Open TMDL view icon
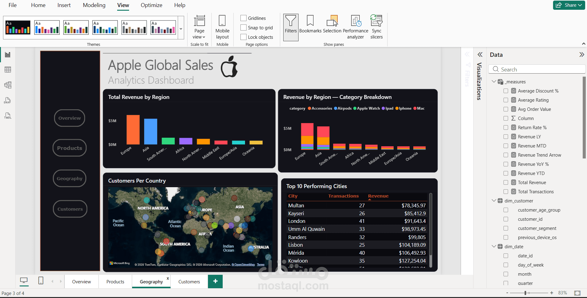This screenshot has height=298, width=587. pyautogui.click(x=8, y=116)
